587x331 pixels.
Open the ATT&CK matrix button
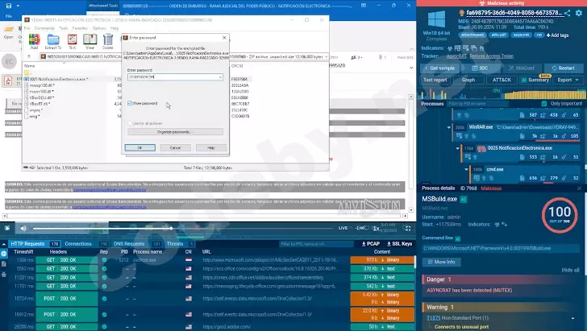pos(502,80)
